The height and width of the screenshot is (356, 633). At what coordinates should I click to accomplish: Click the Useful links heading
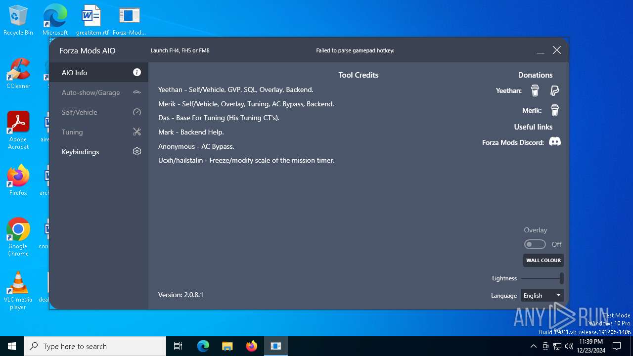(533, 127)
